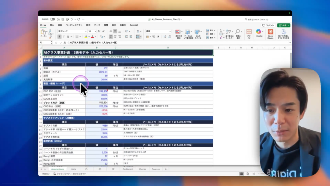Click the Open Claude add-in icon

pos(270,32)
